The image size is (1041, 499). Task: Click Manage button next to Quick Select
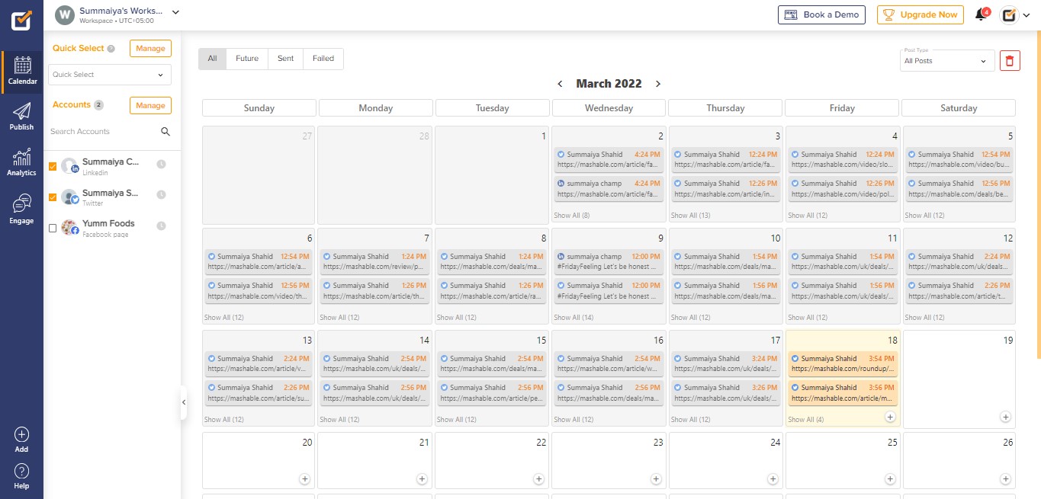[x=150, y=49]
